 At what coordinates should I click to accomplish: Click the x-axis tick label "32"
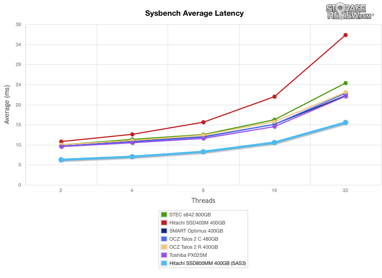tap(345, 190)
